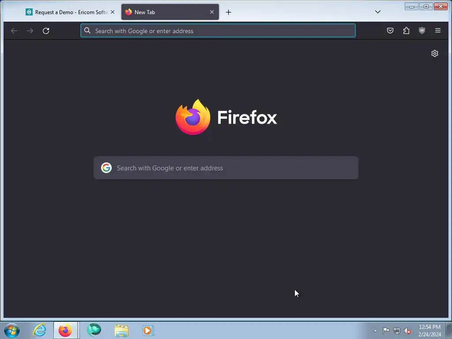Switch to Request a Demo Ericom tab
This screenshot has height=339, width=452.
coord(71,12)
